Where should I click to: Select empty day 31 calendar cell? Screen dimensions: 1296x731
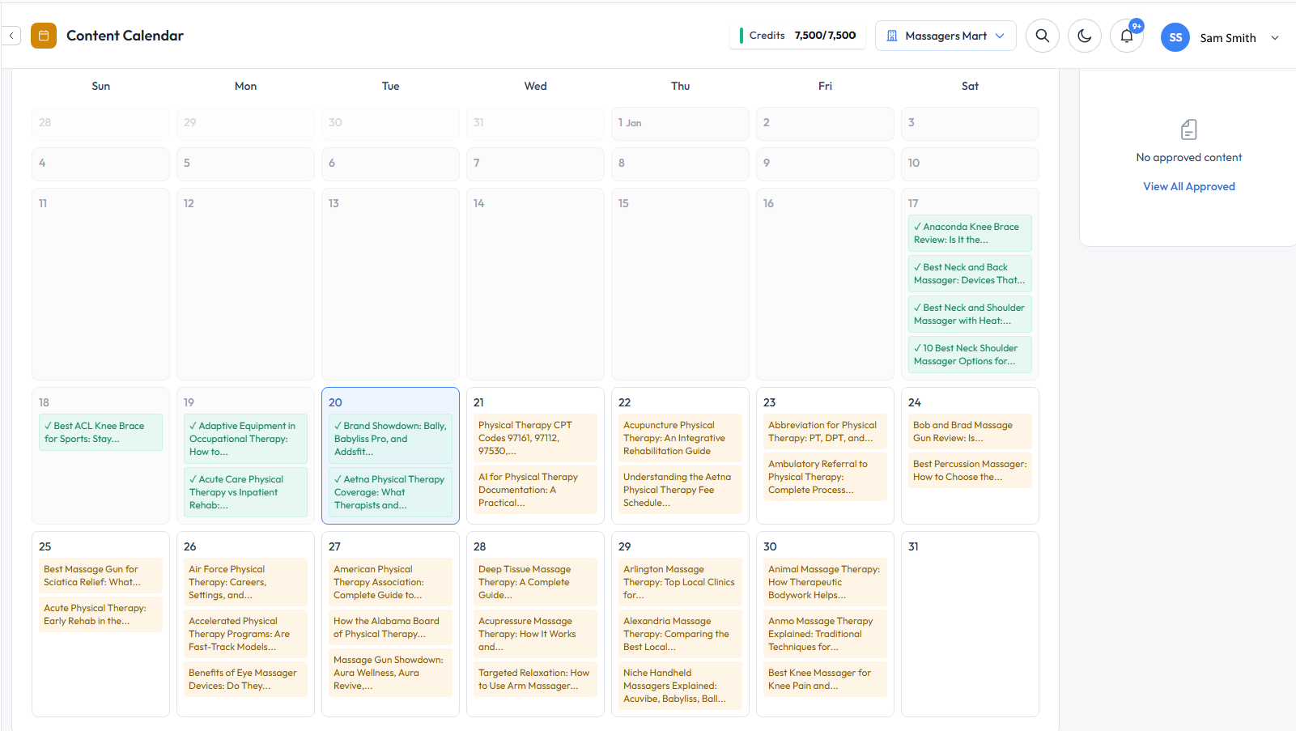(969, 631)
